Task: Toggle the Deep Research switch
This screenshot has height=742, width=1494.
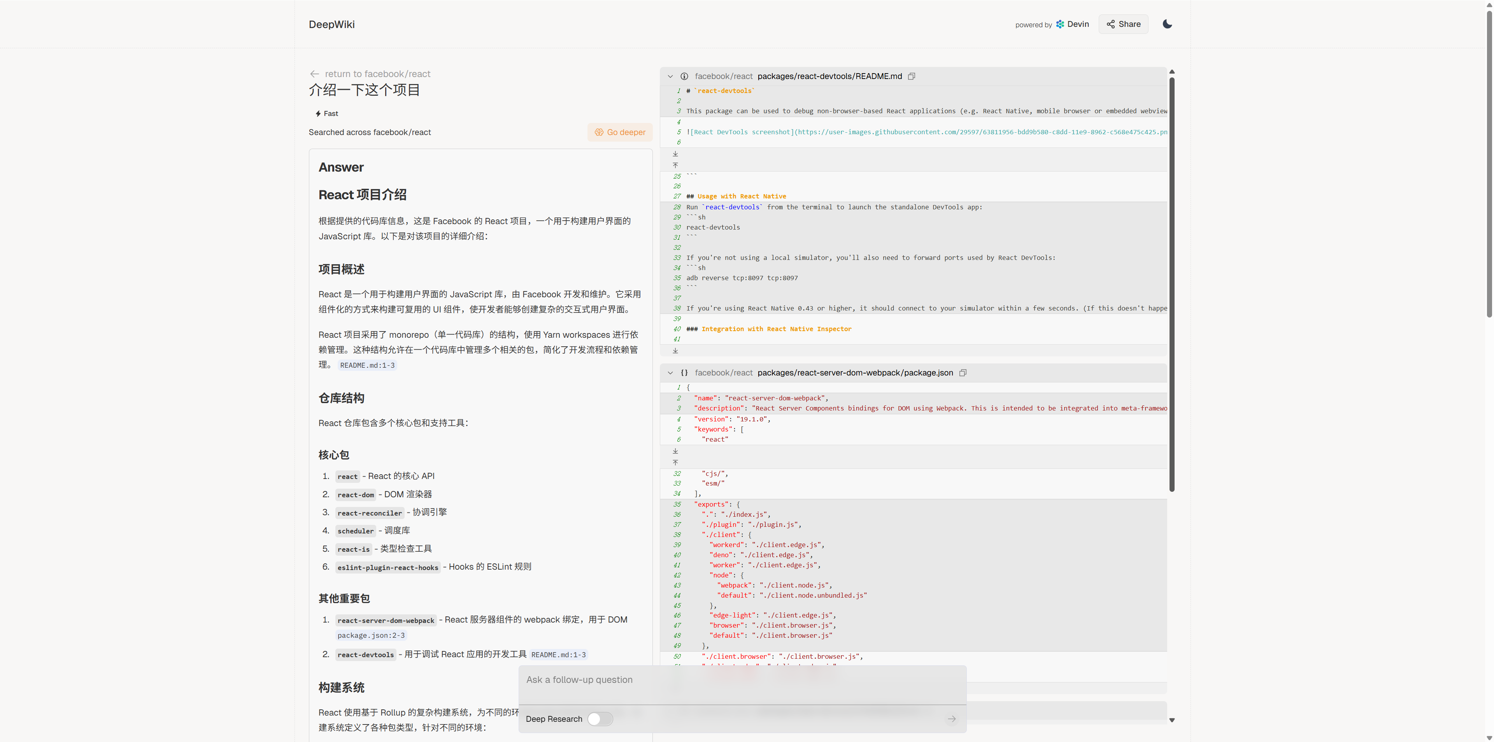Action: pyautogui.click(x=600, y=719)
